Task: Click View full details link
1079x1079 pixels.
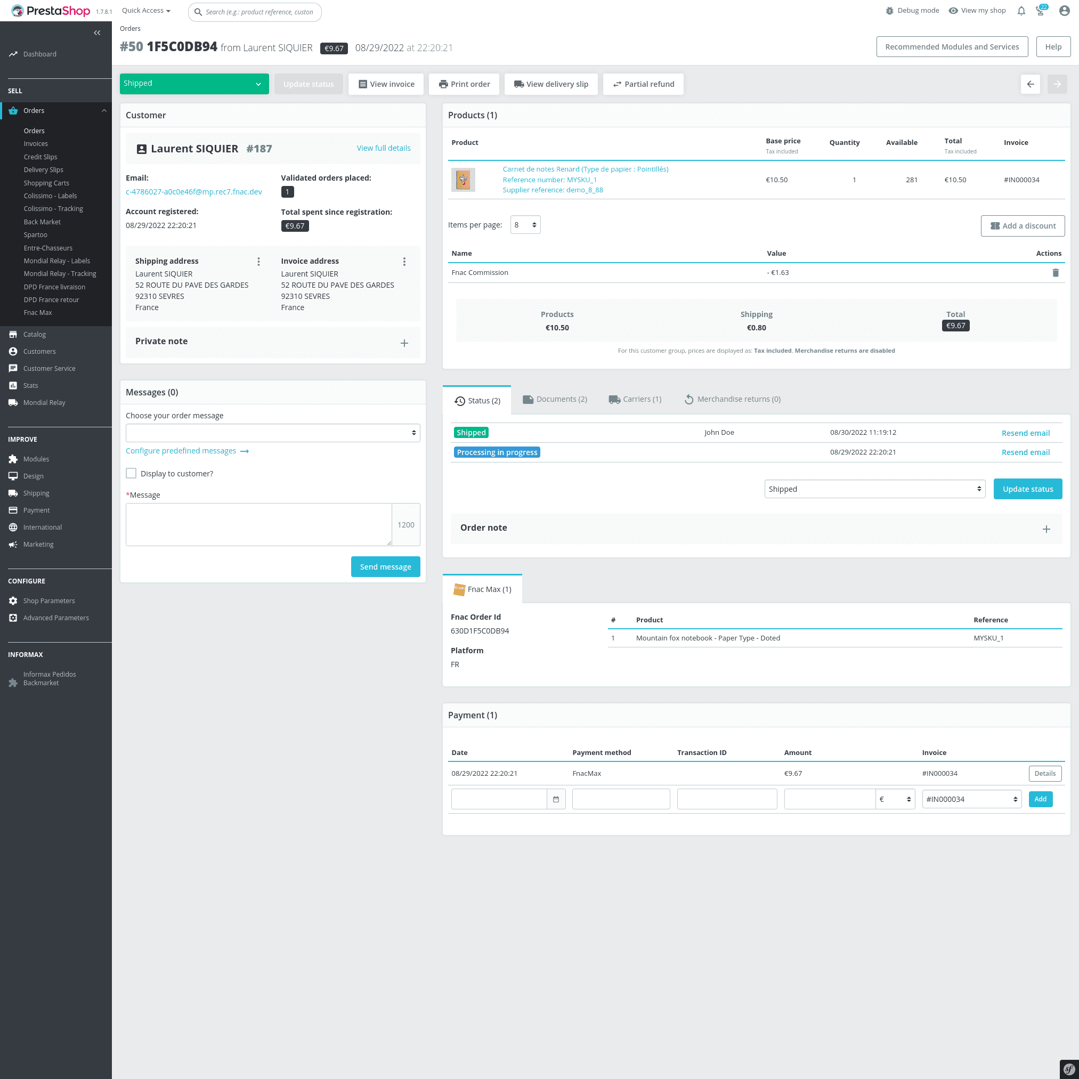Action: [383, 148]
